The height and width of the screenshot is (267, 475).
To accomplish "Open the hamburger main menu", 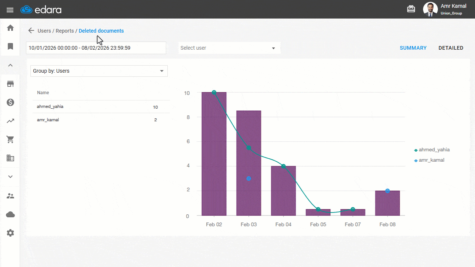I will tap(10, 10).
